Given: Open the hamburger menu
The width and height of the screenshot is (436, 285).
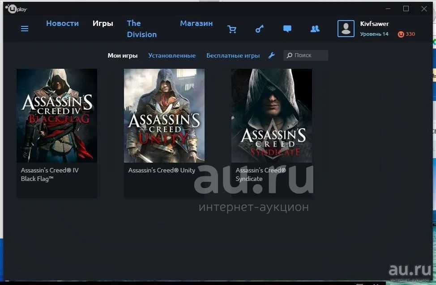Looking at the screenshot, I should [25, 29].
